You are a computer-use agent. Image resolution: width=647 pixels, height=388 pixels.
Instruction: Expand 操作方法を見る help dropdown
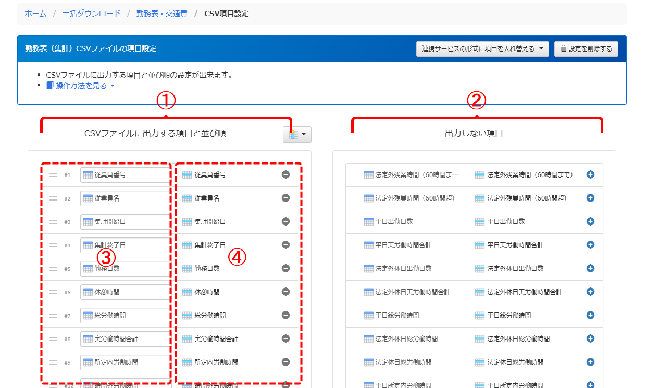pyautogui.click(x=80, y=85)
